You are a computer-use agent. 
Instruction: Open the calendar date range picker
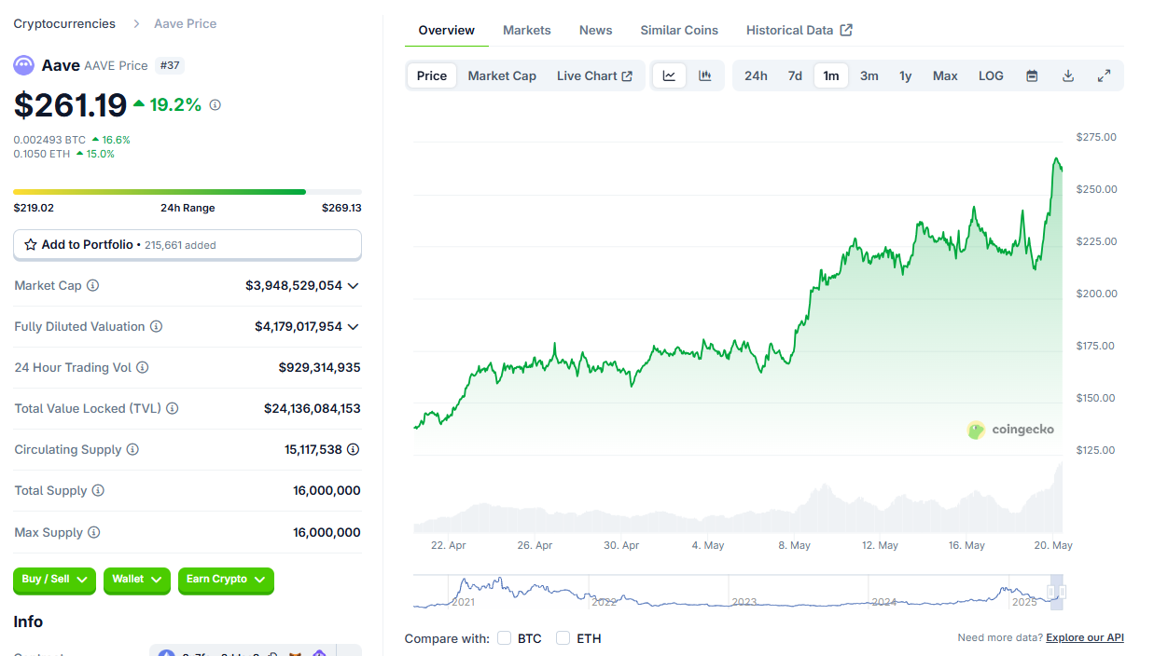click(x=1032, y=75)
